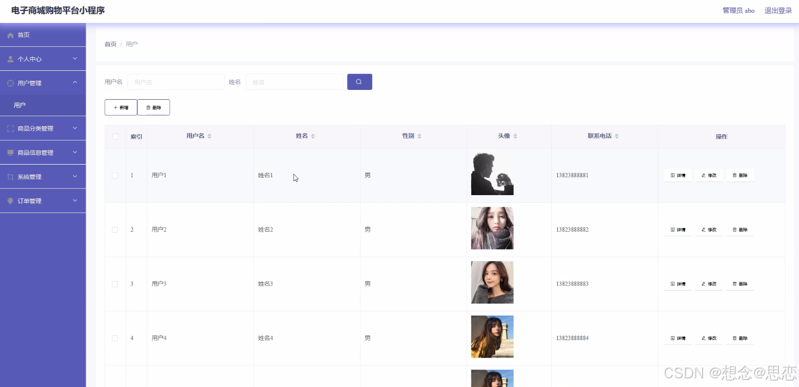
Task: Click 管理员 abo at top right
Action: 738,10
